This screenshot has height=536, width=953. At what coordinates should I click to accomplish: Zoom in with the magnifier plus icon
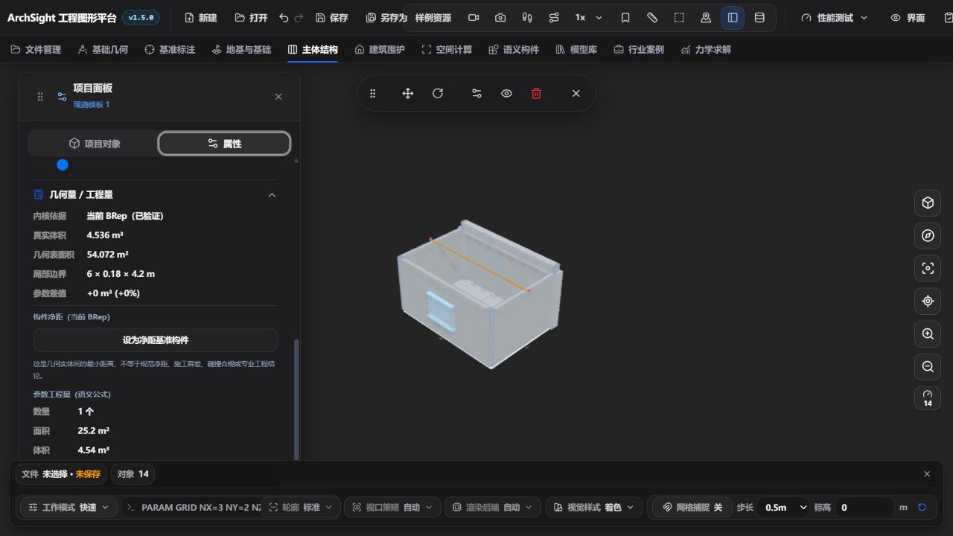(x=928, y=334)
